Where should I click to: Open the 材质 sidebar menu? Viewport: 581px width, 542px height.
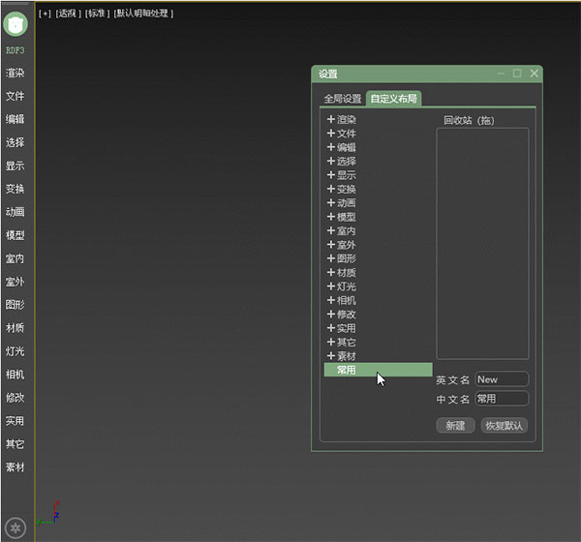coord(15,328)
